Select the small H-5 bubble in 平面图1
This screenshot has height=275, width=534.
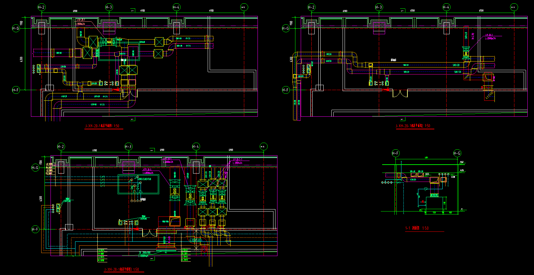click(244, 7)
